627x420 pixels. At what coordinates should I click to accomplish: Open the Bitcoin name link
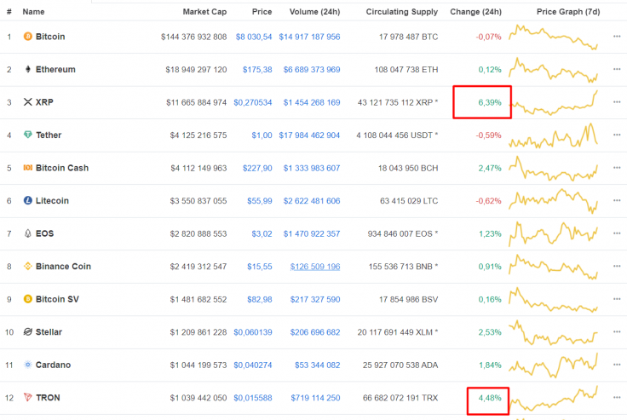[50, 37]
